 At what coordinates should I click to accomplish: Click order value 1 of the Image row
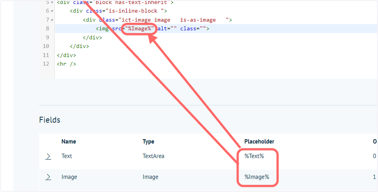point(374,177)
